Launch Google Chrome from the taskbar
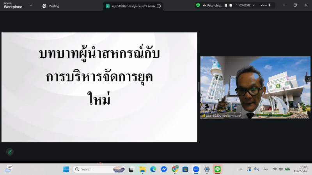 pos(175,169)
